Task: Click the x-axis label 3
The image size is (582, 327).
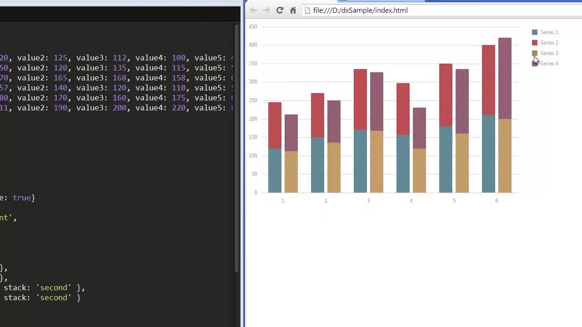Action: (368, 201)
